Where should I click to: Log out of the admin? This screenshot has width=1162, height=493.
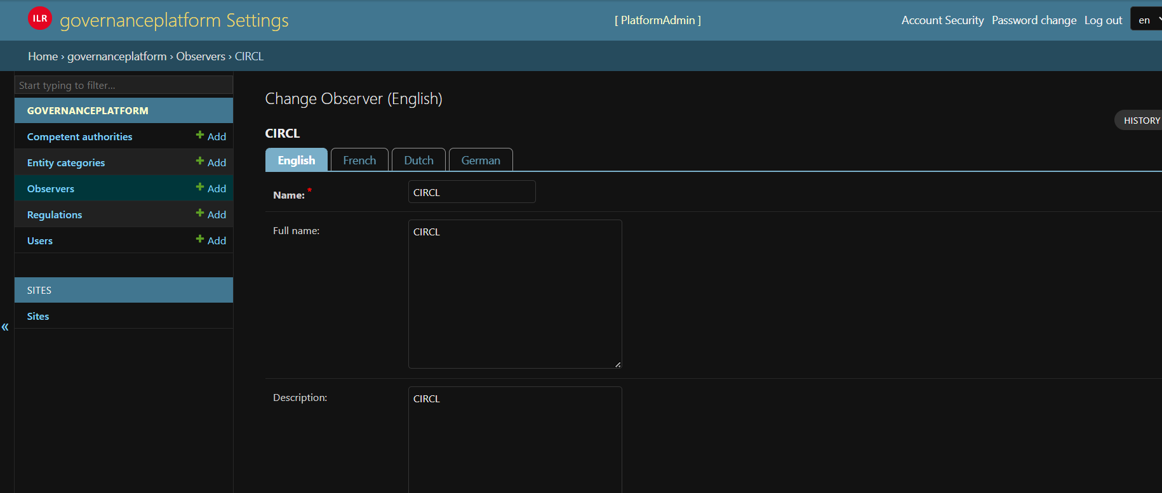pos(1103,20)
